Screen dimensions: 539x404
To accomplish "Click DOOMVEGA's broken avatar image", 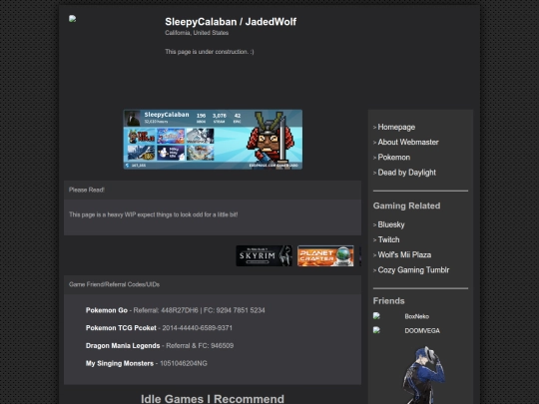I will point(376,330).
